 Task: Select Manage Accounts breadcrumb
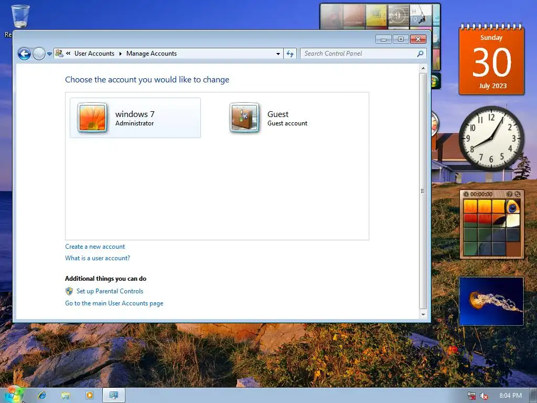coord(152,54)
